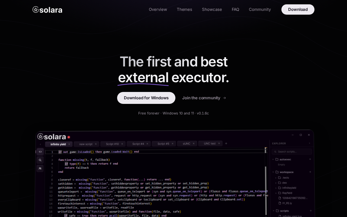This screenshot has height=217, width=347.
Task: Visit the Community navigation link
Action: pyautogui.click(x=260, y=9)
